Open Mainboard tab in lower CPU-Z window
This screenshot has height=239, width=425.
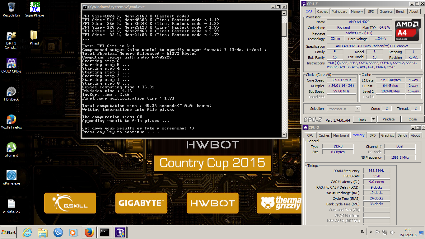tap(341, 135)
